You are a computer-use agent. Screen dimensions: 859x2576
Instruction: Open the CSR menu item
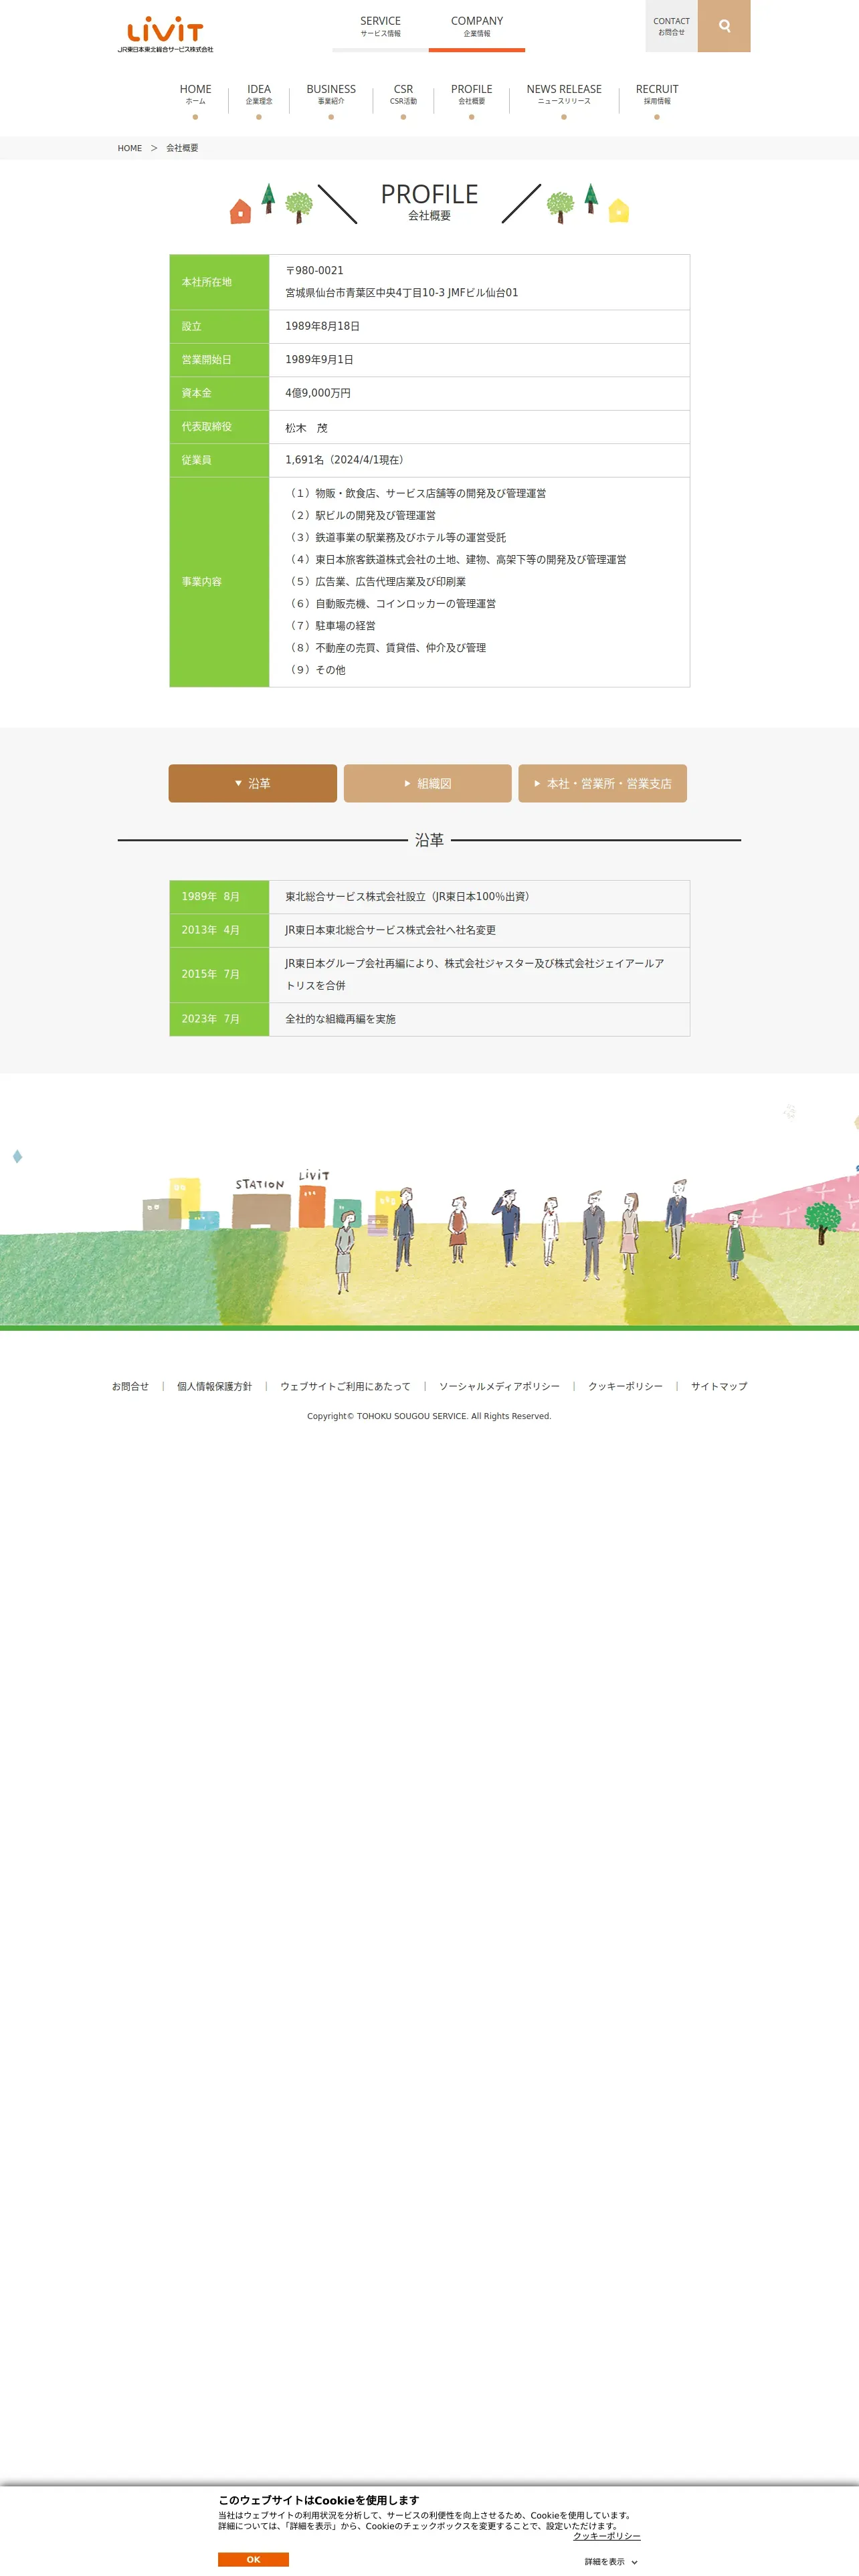[403, 95]
